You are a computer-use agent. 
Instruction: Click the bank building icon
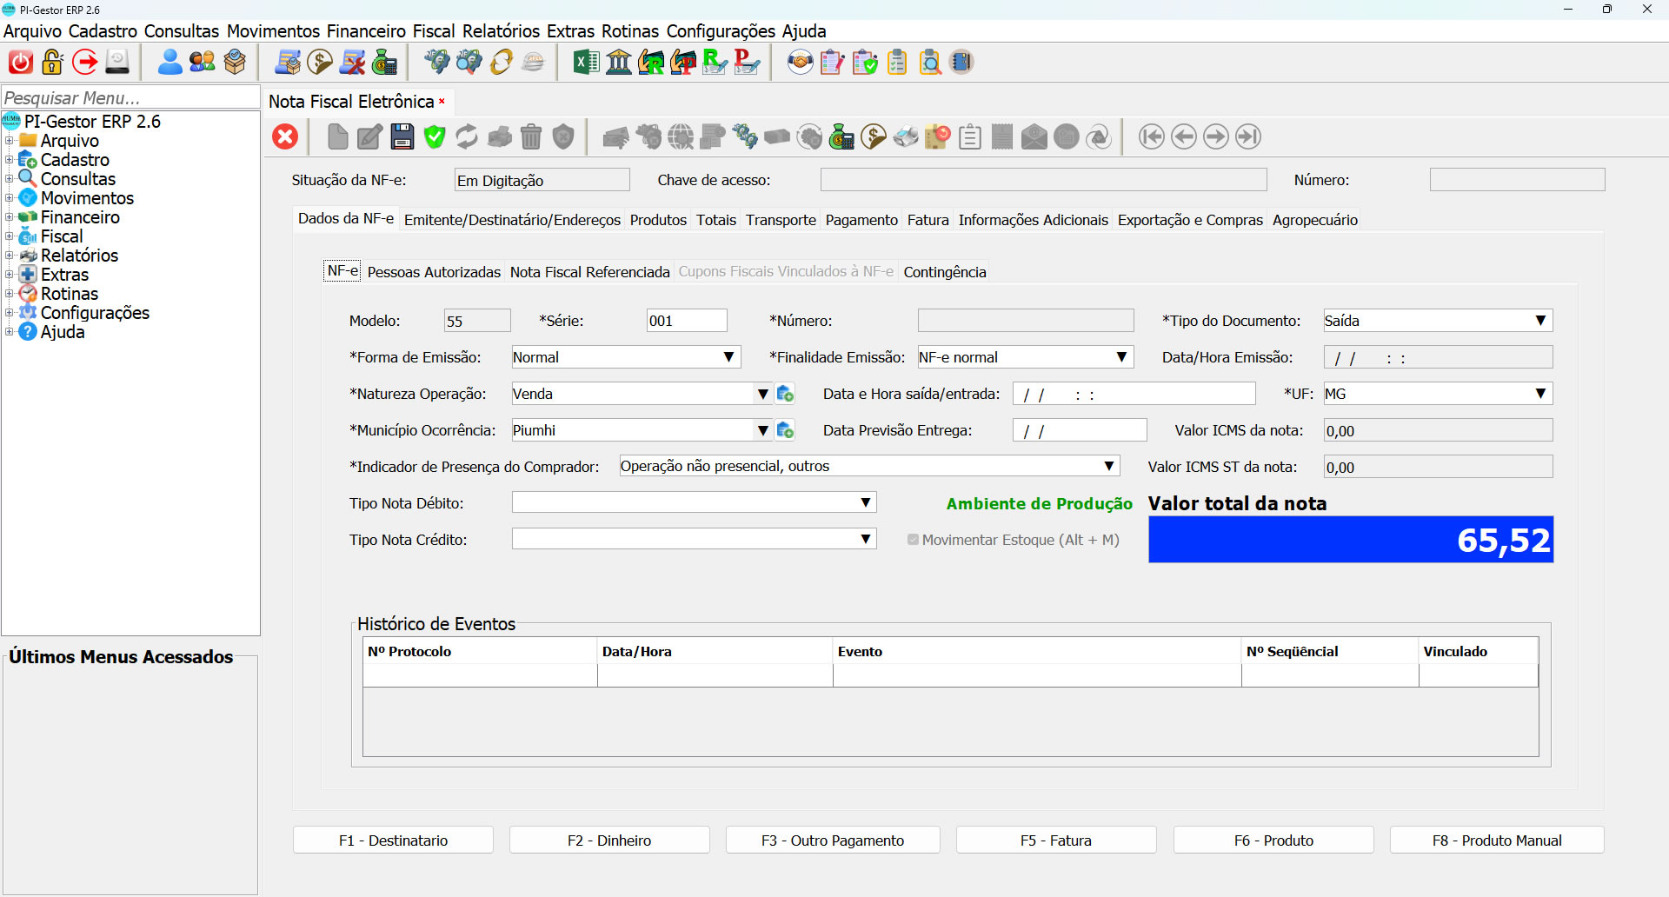tap(618, 63)
